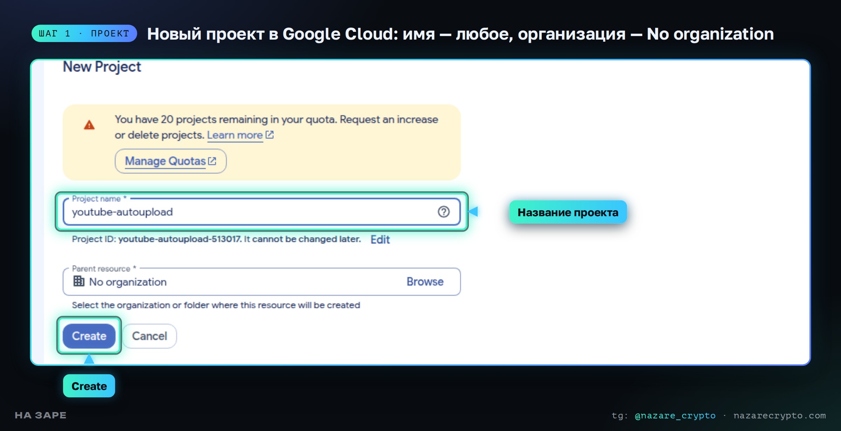Viewport: 841px width, 431px height.
Task: Select the No organization parent resource field
Action: click(x=261, y=282)
